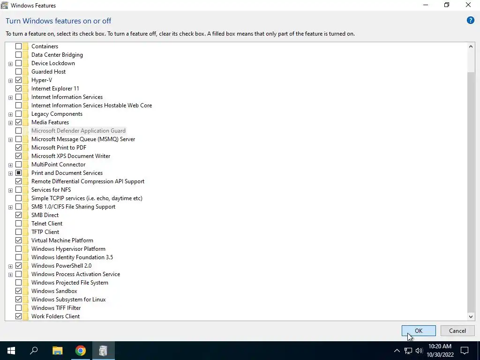480x360 pixels.
Task: Disable Windows Subsystem for Linux checkbox
Action: [18, 300]
